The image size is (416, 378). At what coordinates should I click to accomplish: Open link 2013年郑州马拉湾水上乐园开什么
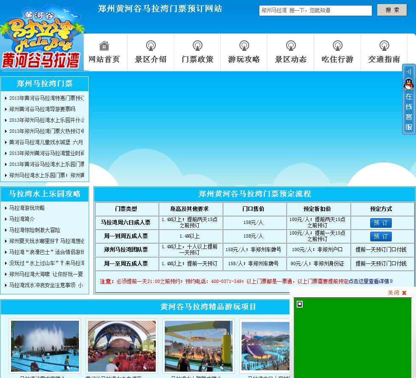[46, 120]
